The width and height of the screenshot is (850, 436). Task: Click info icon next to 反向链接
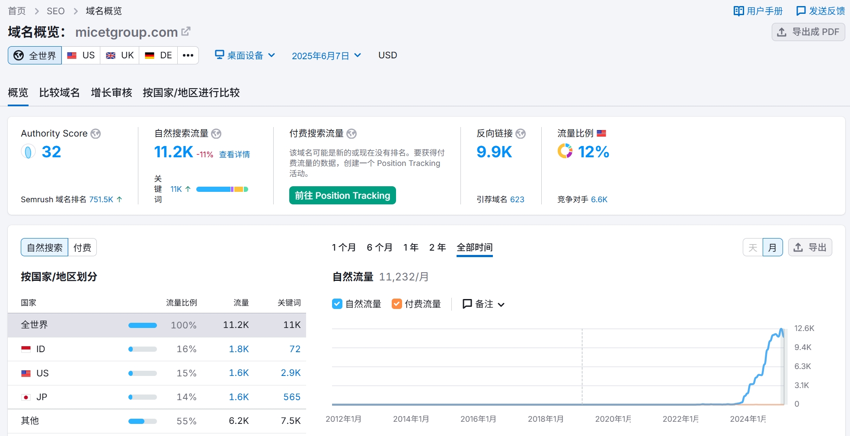click(x=521, y=134)
